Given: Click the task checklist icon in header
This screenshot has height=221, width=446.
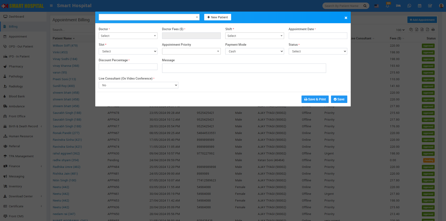Looking at the screenshot, I should pos(430,6).
